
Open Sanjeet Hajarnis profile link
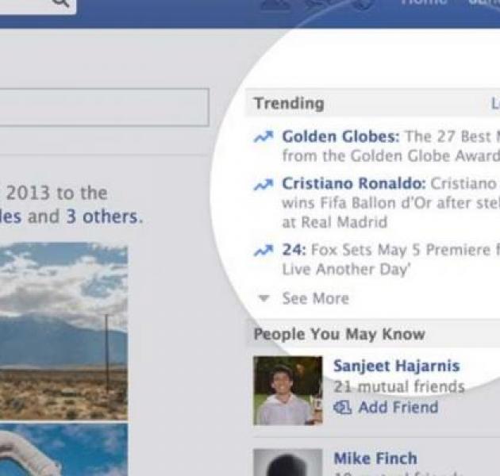(396, 366)
